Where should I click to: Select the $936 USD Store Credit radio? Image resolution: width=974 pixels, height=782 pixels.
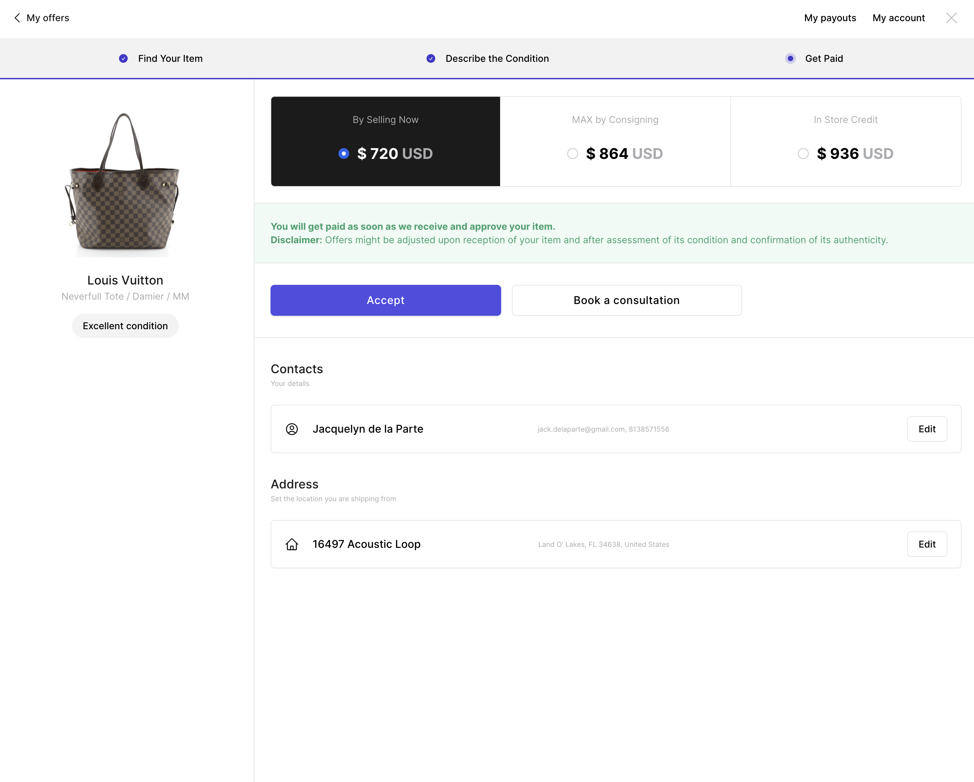803,154
